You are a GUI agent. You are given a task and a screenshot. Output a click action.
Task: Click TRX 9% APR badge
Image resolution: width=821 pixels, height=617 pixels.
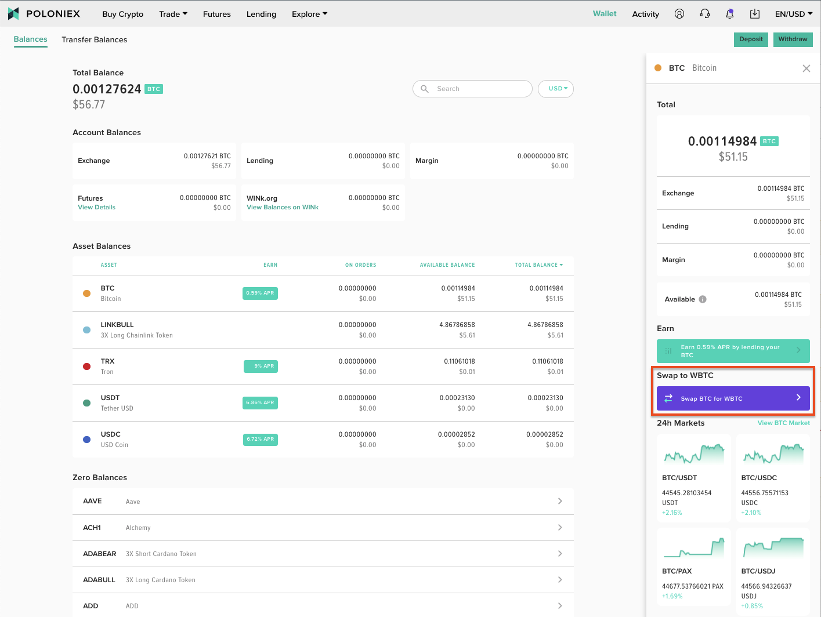click(x=261, y=366)
